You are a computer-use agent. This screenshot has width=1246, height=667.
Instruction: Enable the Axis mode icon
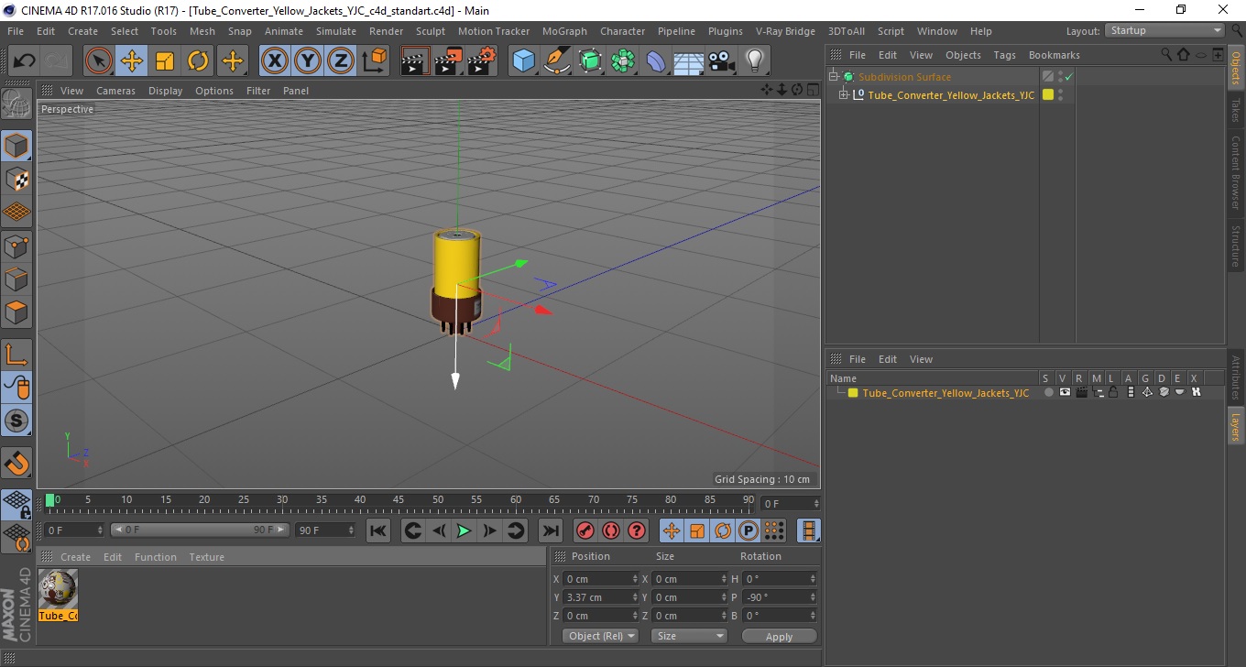click(x=16, y=354)
